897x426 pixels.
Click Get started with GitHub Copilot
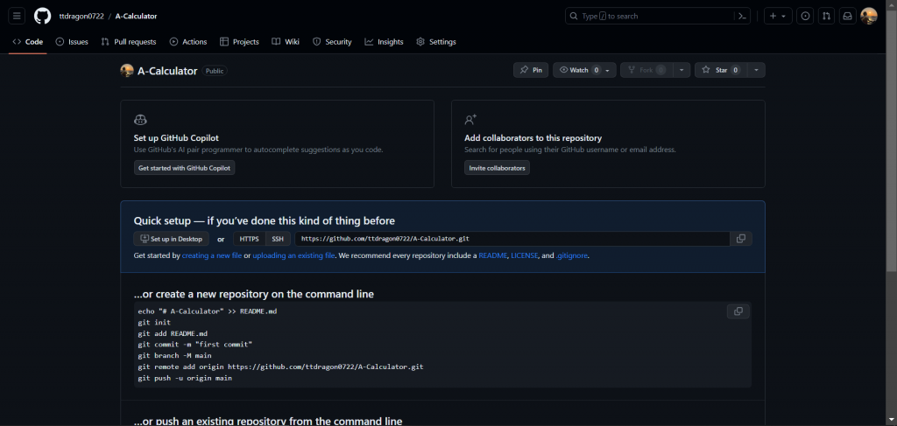[x=184, y=168]
